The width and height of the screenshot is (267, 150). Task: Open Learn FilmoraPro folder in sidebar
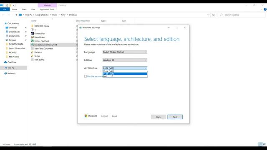(17, 48)
